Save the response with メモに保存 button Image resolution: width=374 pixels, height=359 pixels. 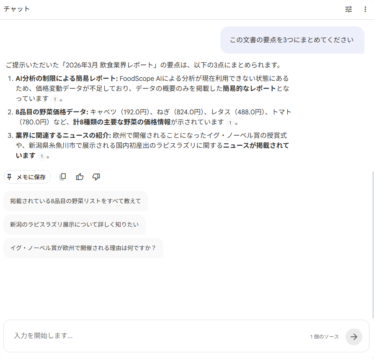point(27,177)
